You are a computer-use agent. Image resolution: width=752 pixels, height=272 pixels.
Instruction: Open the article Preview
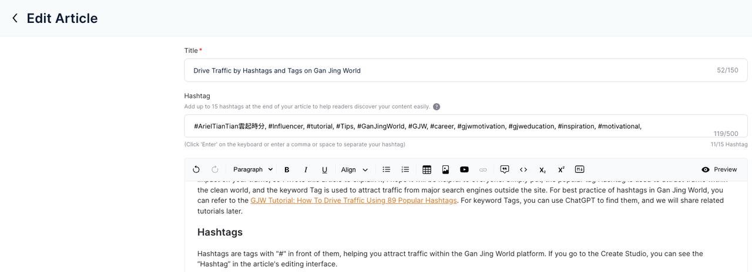(719, 169)
